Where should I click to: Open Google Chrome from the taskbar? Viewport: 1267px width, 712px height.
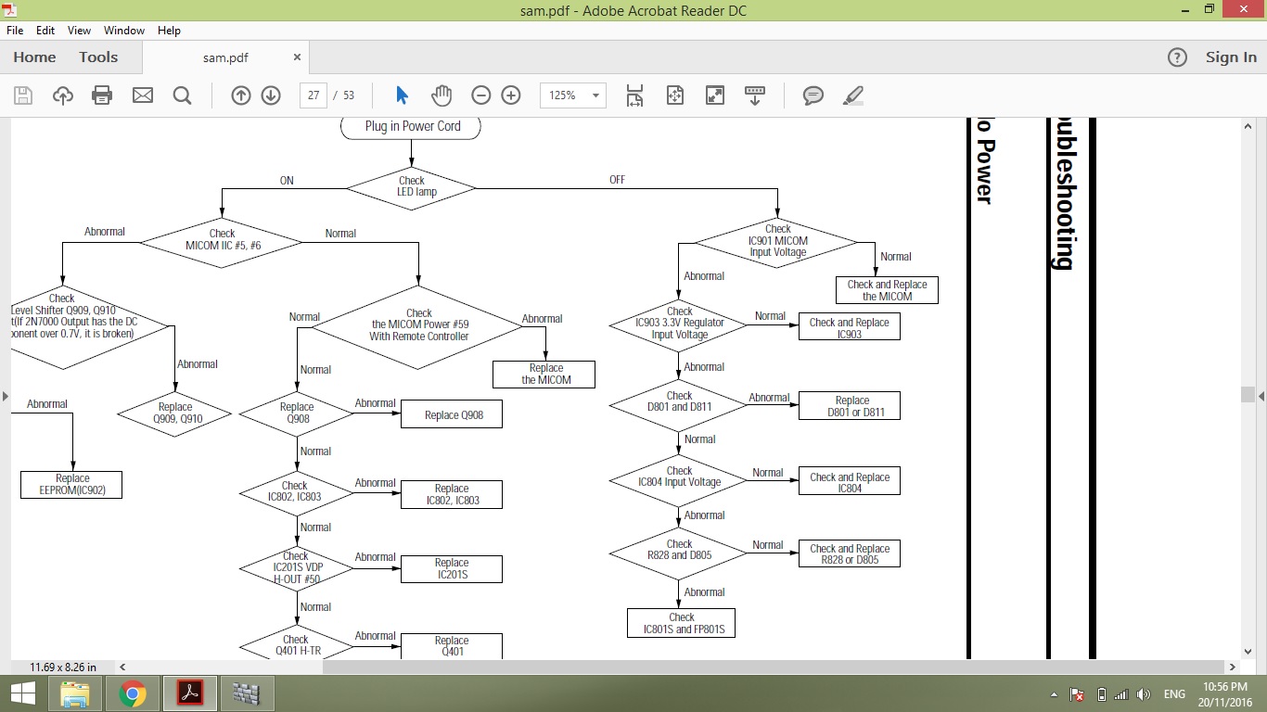(133, 693)
